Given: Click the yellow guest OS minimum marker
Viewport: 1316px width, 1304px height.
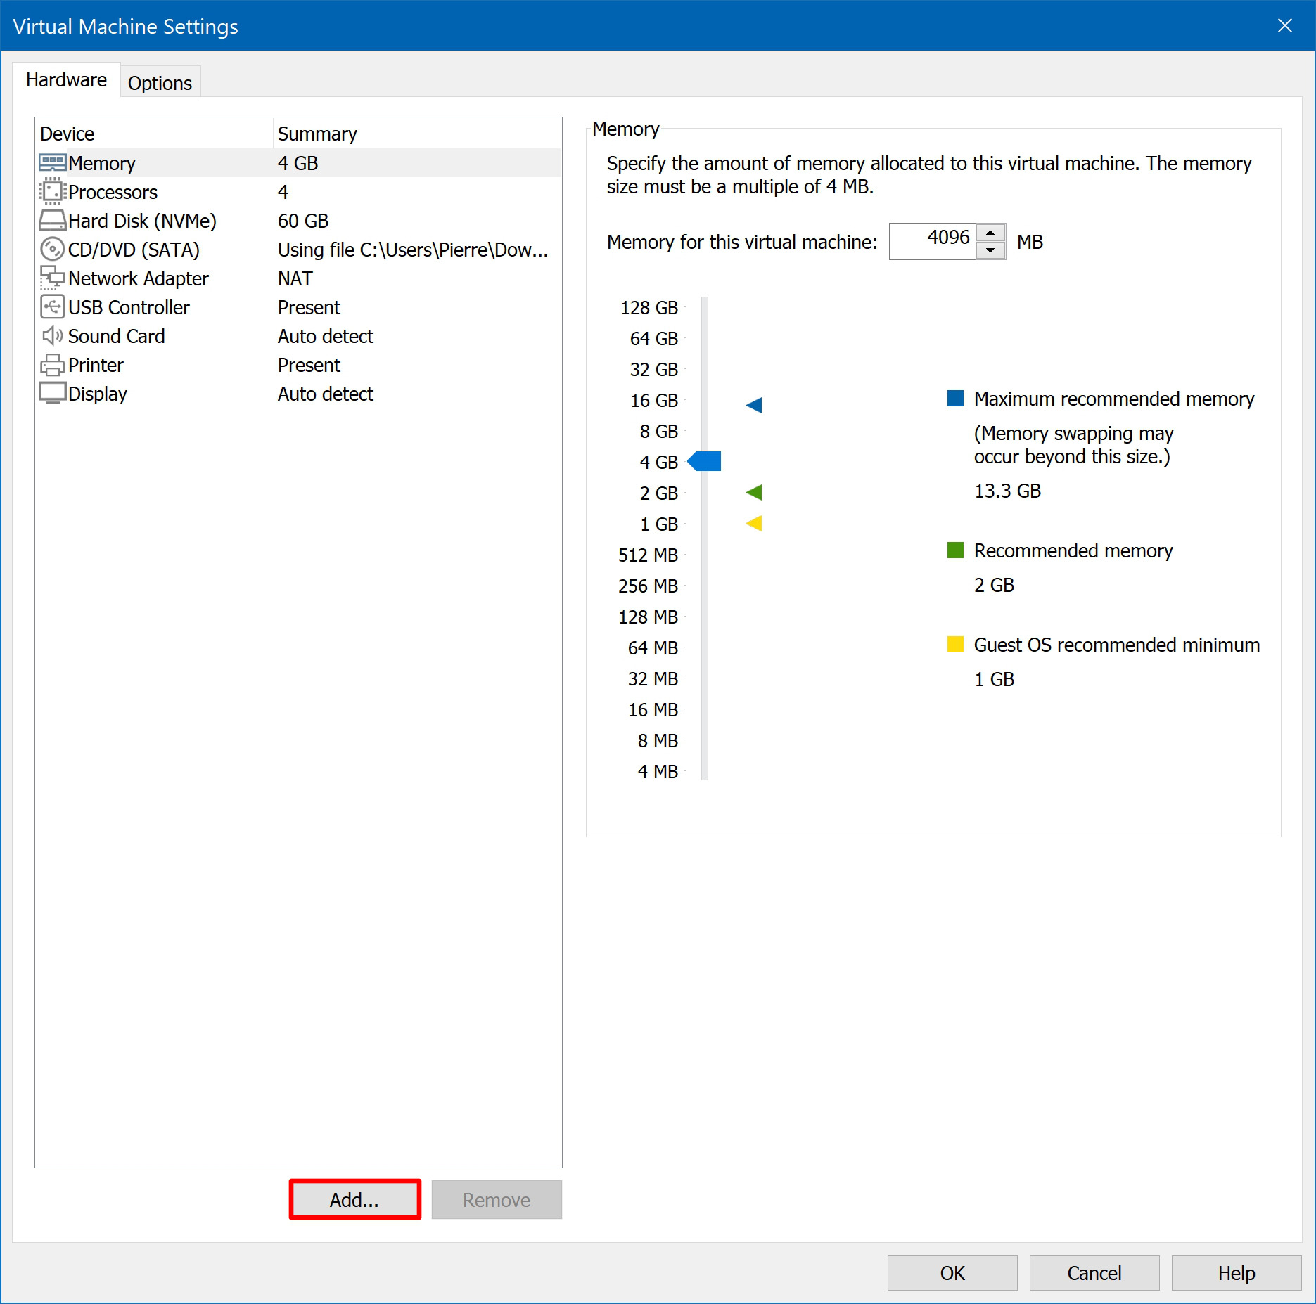Looking at the screenshot, I should click(754, 523).
